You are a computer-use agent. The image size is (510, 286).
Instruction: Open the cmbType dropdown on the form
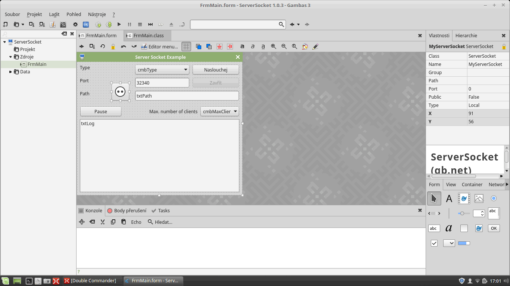click(x=186, y=70)
